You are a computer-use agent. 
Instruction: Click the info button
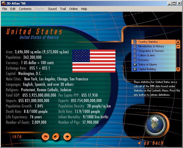[x=17, y=136]
